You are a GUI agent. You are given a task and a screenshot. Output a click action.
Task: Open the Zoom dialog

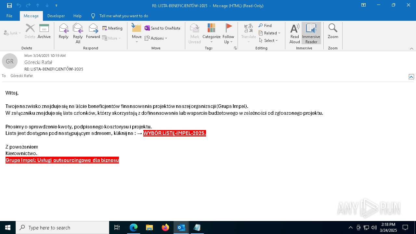[x=333, y=32]
